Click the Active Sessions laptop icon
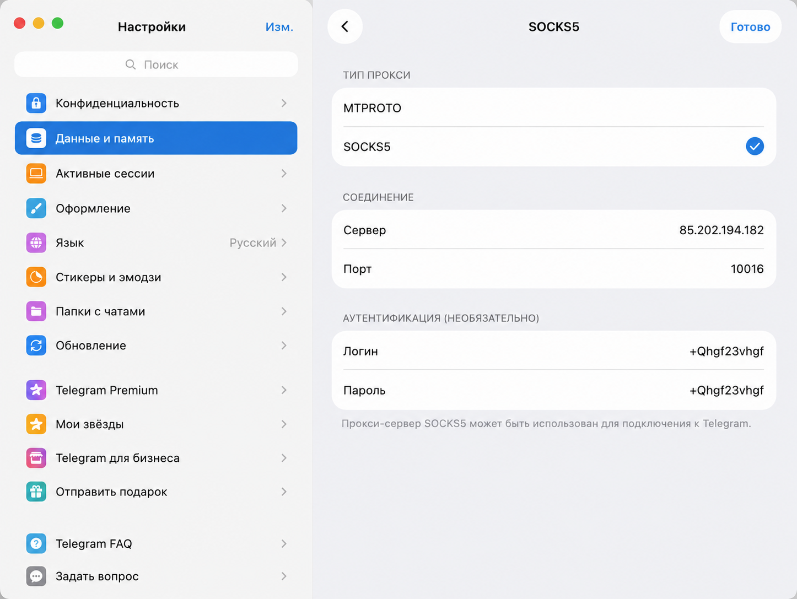 point(36,174)
